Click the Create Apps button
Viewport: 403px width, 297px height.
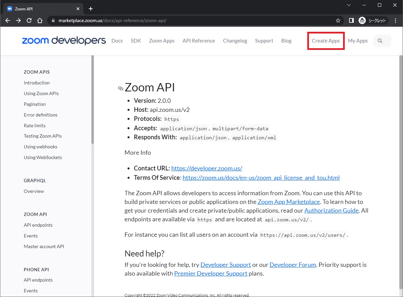(326, 41)
